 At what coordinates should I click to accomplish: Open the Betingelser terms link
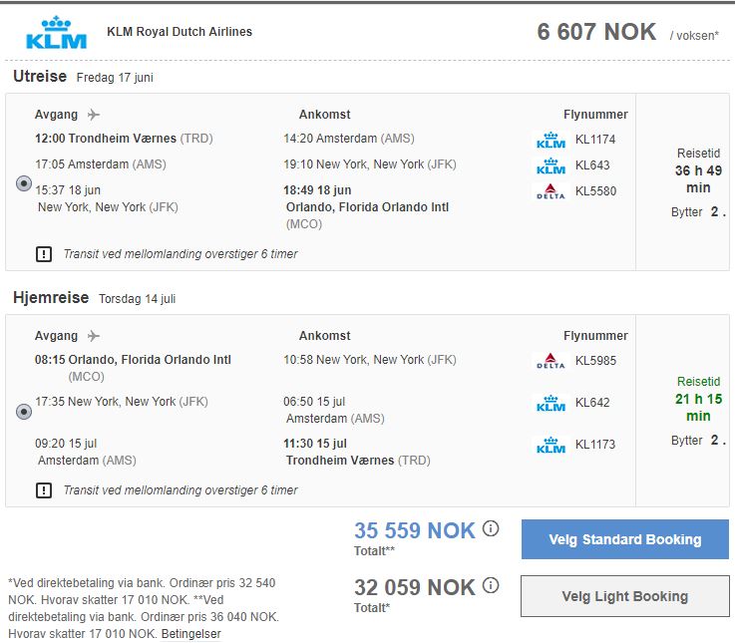click(x=190, y=634)
